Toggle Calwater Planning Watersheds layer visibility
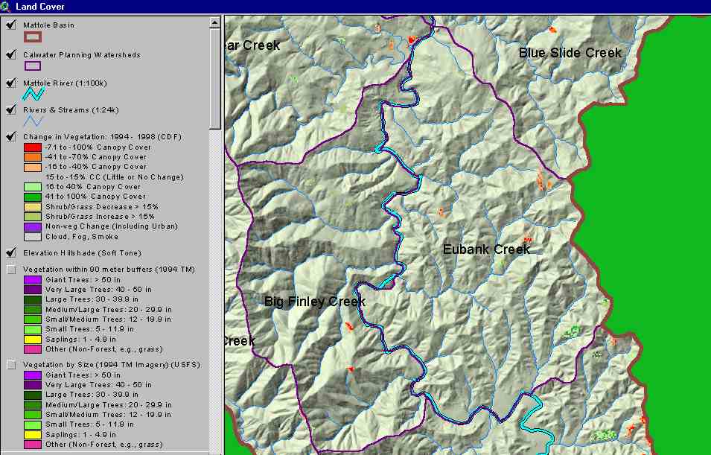The width and height of the screenshot is (711, 455). pos(11,54)
